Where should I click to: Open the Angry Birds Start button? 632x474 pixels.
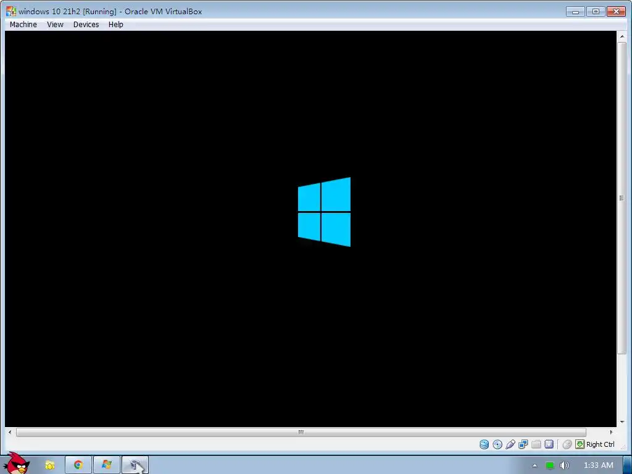click(16, 464)
